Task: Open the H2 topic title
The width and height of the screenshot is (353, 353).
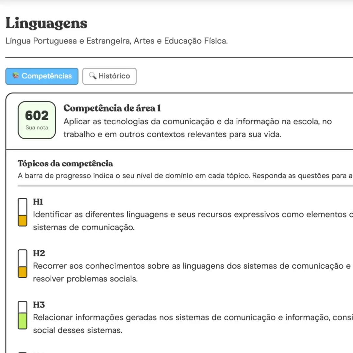Action: [39, 254]
